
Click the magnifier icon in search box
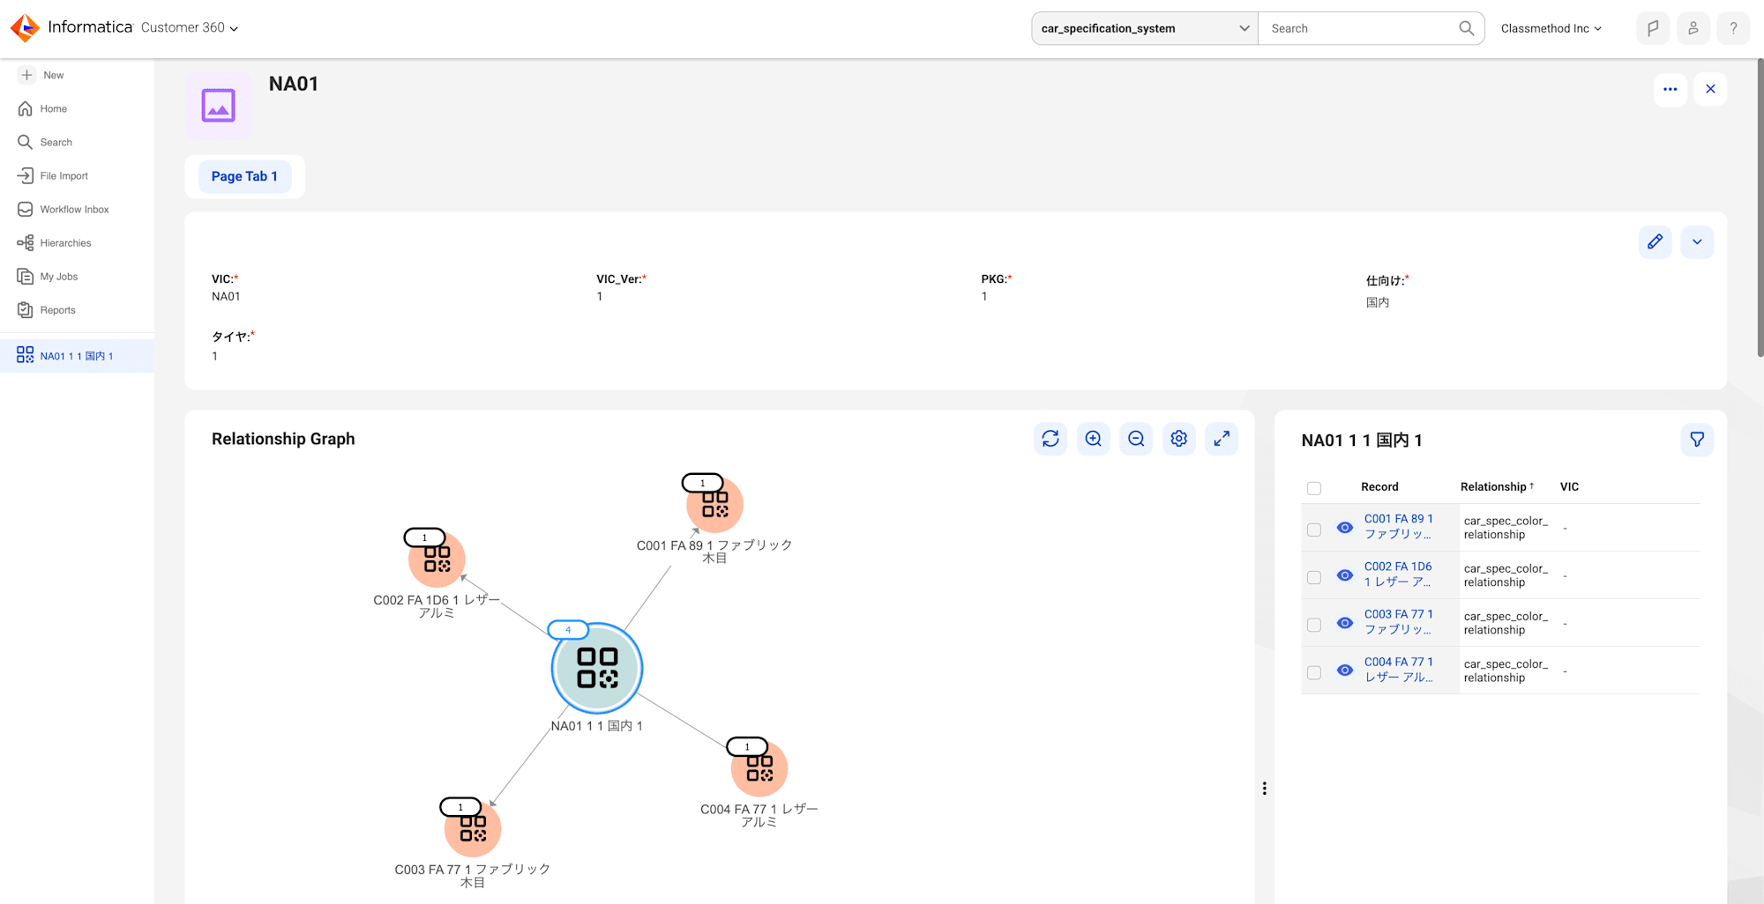click(x=1466, y=28)
